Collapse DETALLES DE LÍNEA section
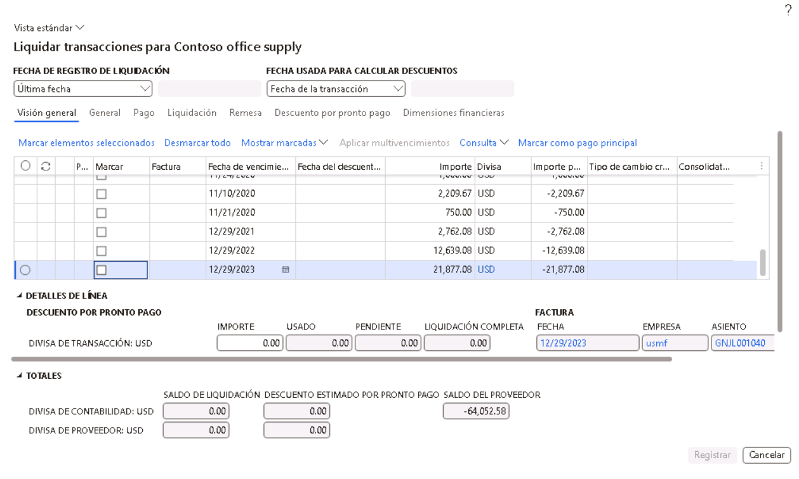The height and width of the screenshot is (479, 799). tap(61, 295)
